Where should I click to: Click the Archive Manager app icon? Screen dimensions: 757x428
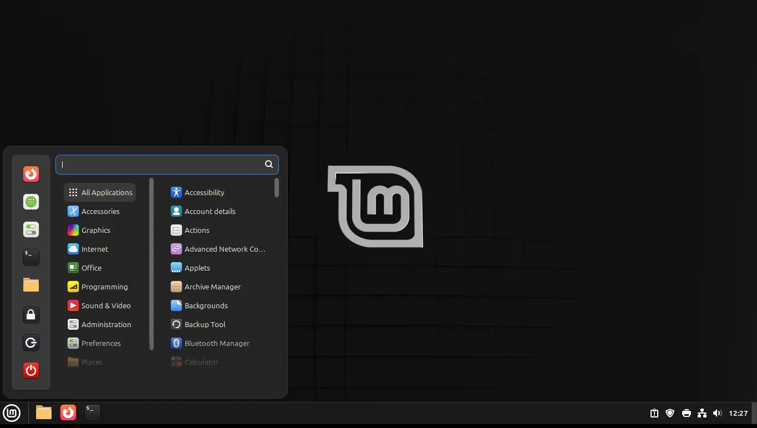pos(176,287)
